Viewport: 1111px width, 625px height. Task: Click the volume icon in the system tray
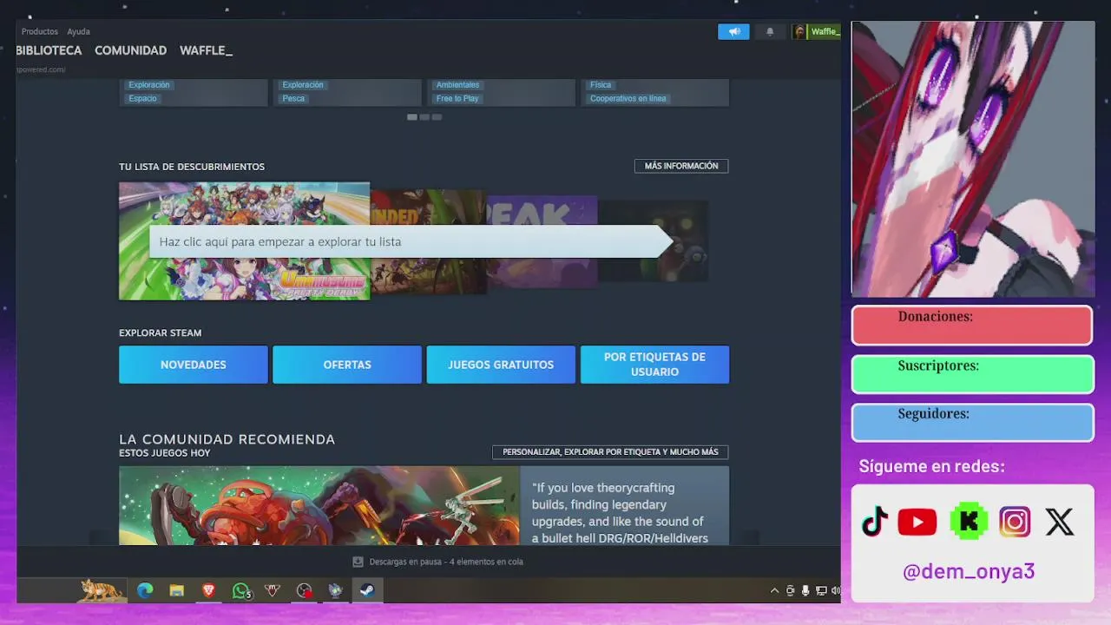(835, 591)
